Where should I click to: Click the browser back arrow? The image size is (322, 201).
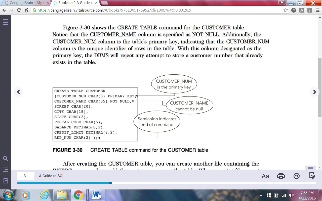pos(5,10)
